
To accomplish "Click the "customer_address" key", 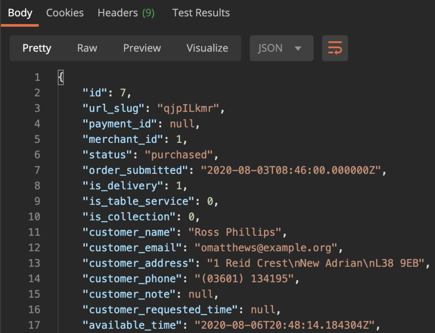I will tap(138, 263).
